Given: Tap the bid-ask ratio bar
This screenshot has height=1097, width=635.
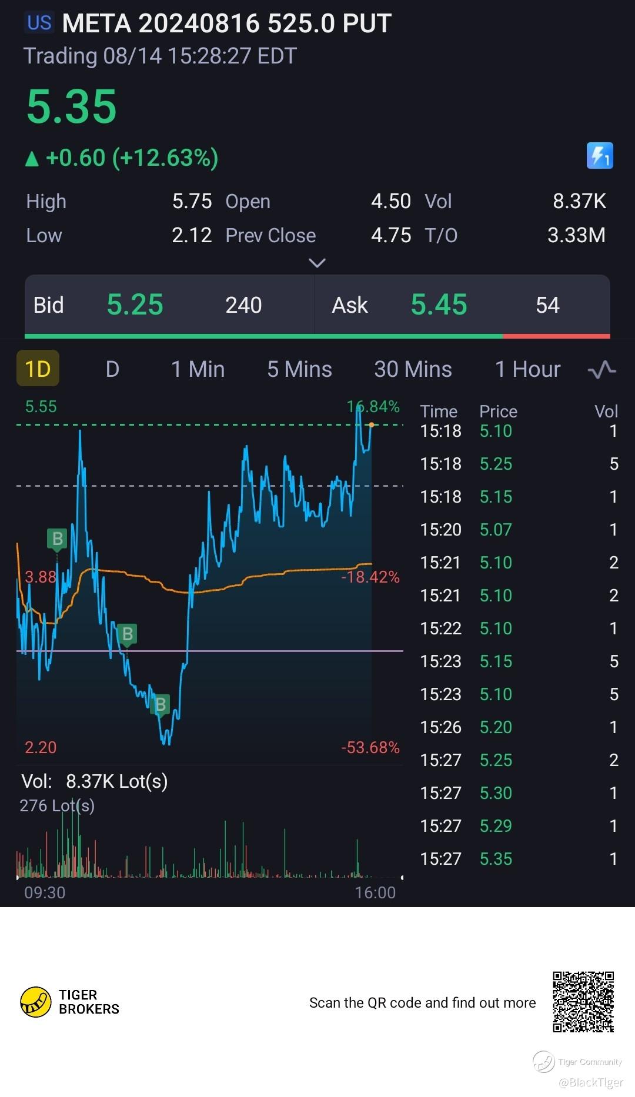Looking at the screenshot, I should 317,336.
